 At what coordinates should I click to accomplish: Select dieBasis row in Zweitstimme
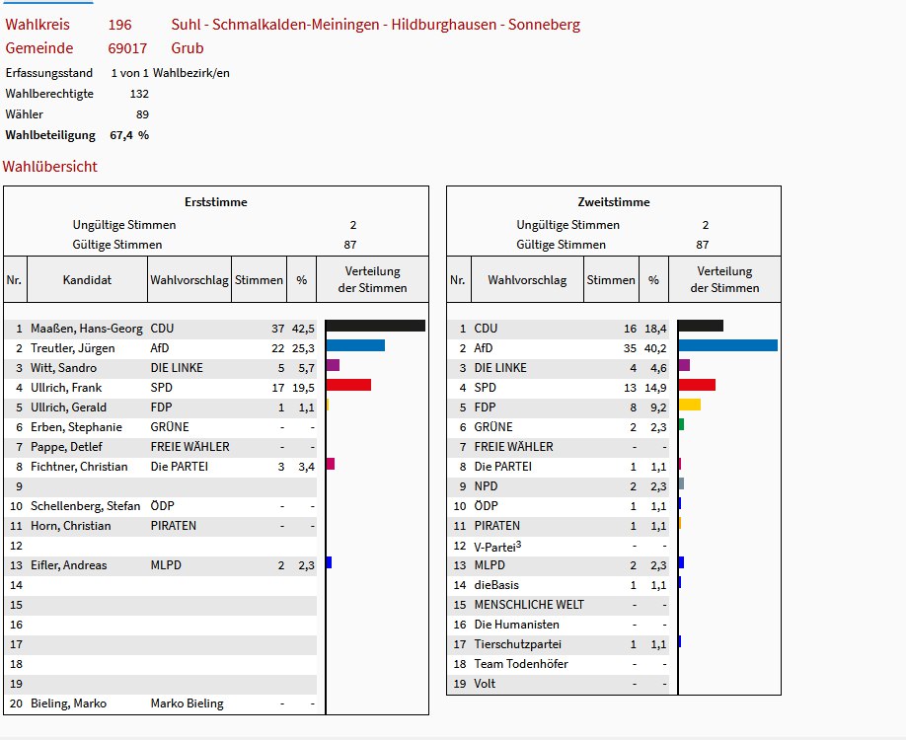(x=559, y=585)
